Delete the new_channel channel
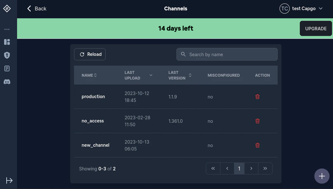 click(257, 145)
